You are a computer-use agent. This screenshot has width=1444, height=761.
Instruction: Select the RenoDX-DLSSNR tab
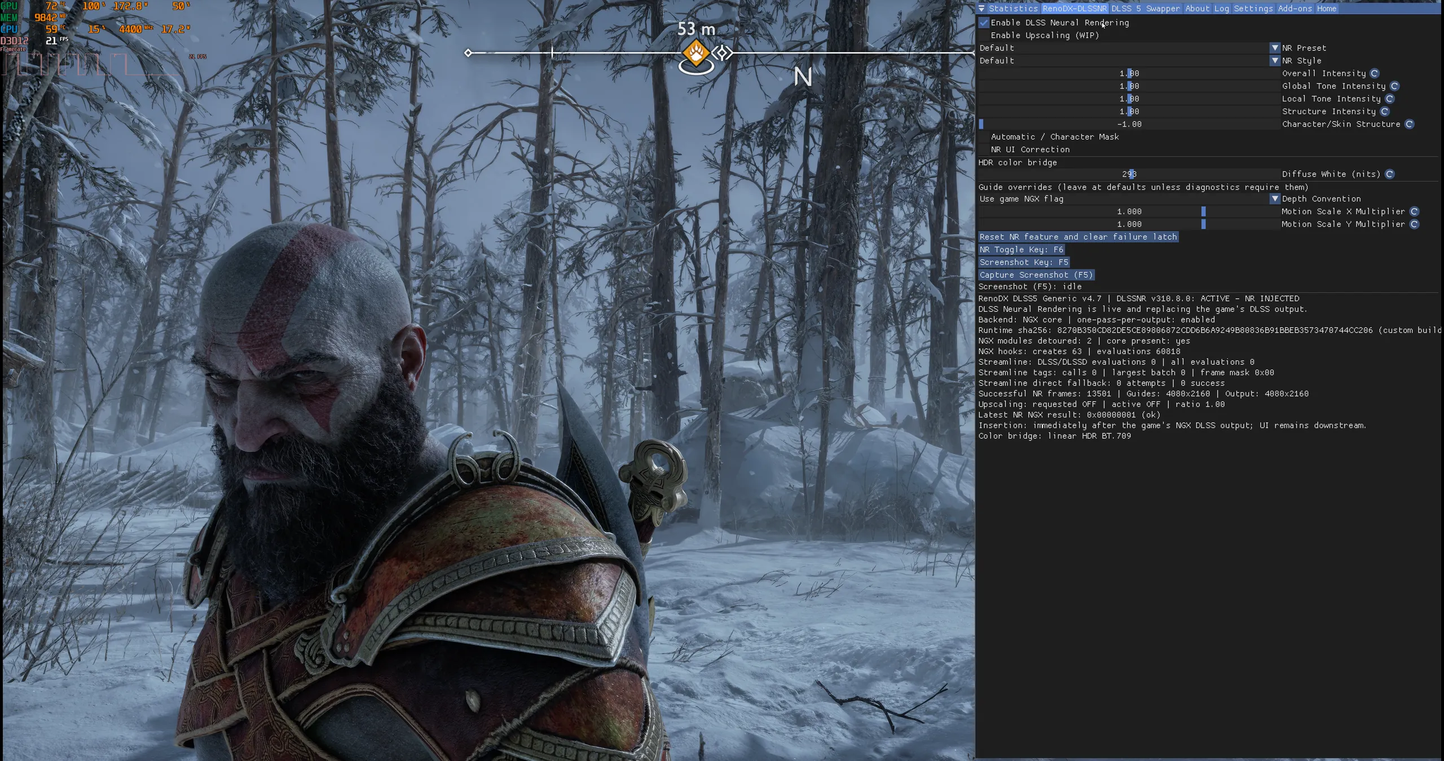click(x=1075, y=8)
